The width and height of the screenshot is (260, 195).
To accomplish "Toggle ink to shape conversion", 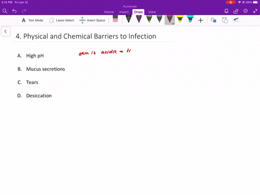I will (225, 20).
